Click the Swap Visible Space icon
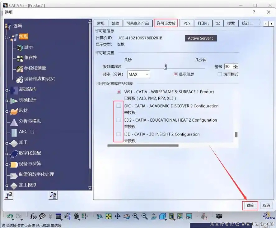This screenshot has width=276, height=228. point(189,216)
